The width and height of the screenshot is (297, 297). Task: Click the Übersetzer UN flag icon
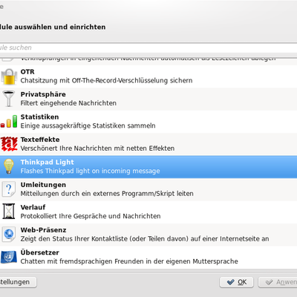pos(9,257)
